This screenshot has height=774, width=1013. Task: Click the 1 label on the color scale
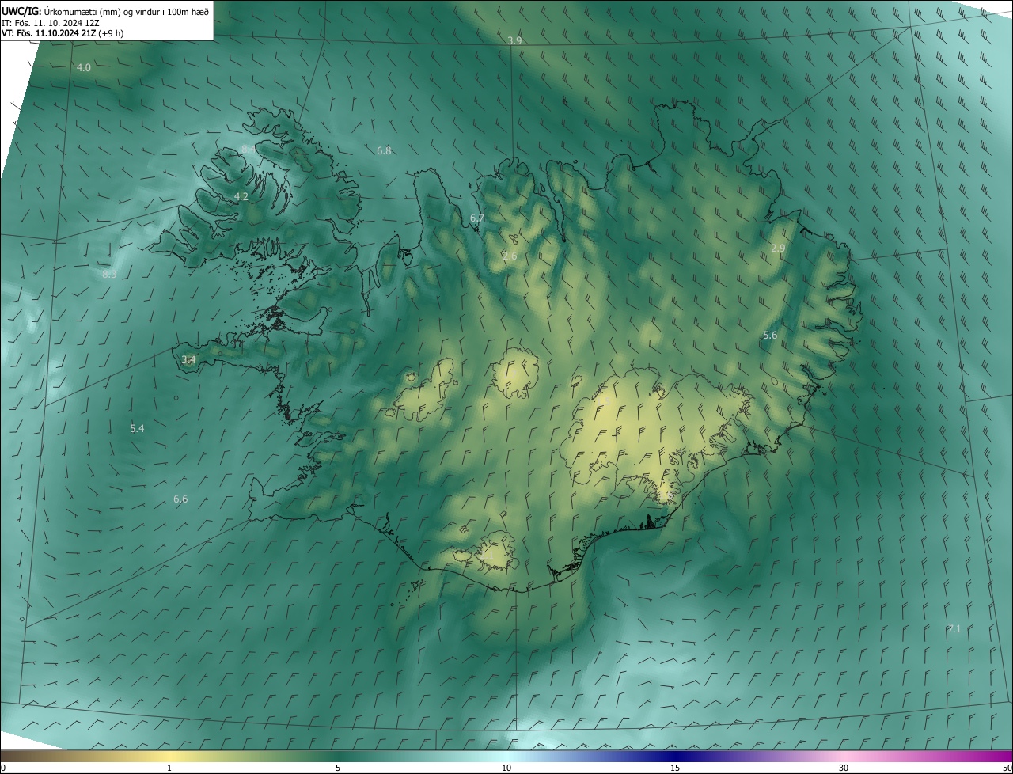[x=169, y=768]
